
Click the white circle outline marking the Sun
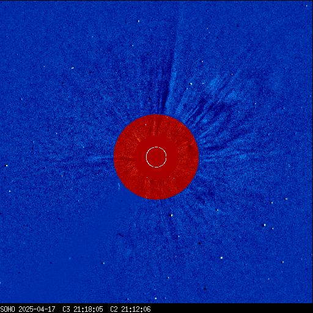tap(156, 147)
